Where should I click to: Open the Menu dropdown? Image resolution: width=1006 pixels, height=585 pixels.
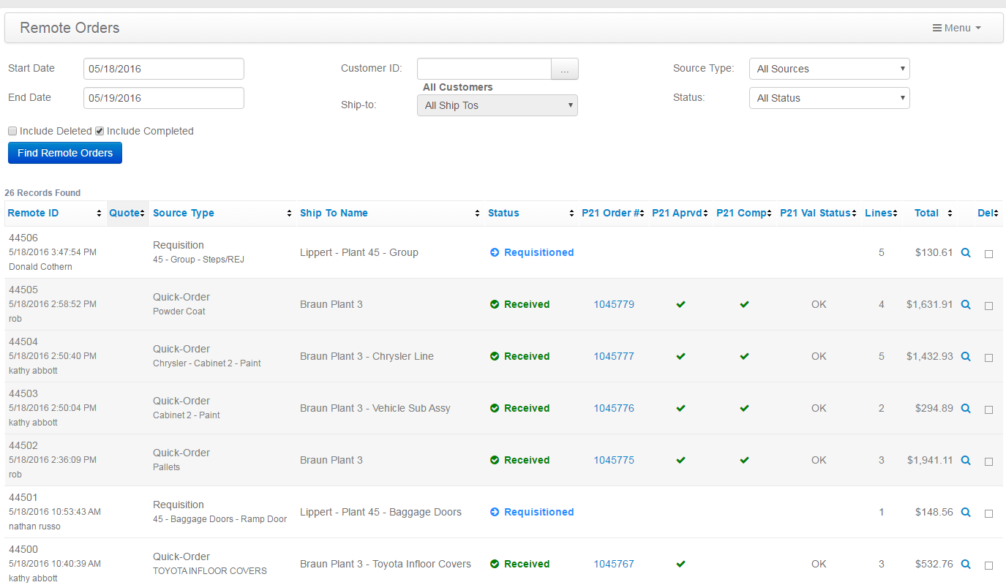[957, 28]
